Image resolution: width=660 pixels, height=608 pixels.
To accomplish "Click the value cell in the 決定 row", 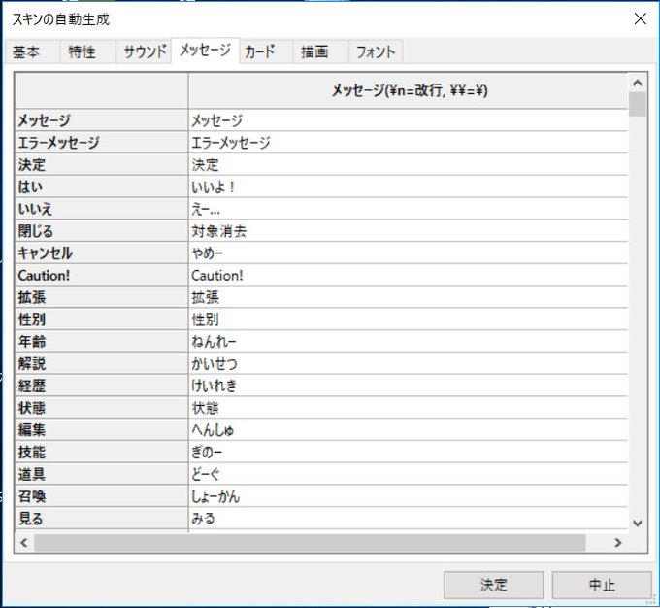I will tap(408, 164).
